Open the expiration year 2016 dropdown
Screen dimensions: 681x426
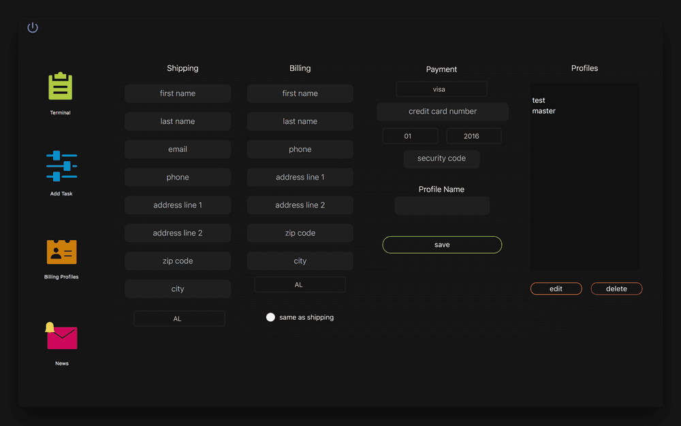[x=473, y=135]
